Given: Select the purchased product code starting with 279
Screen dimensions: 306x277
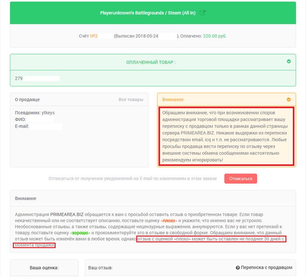Looking at the screenshot, I should pos(19,78).
